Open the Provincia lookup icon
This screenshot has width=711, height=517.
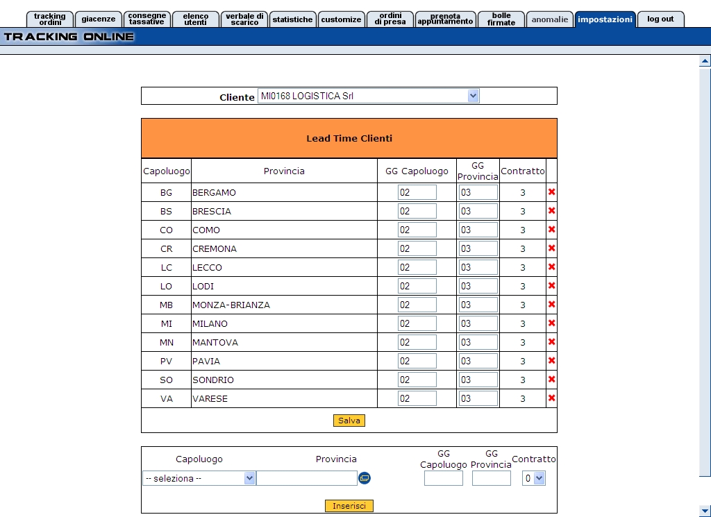pos(365,478)
